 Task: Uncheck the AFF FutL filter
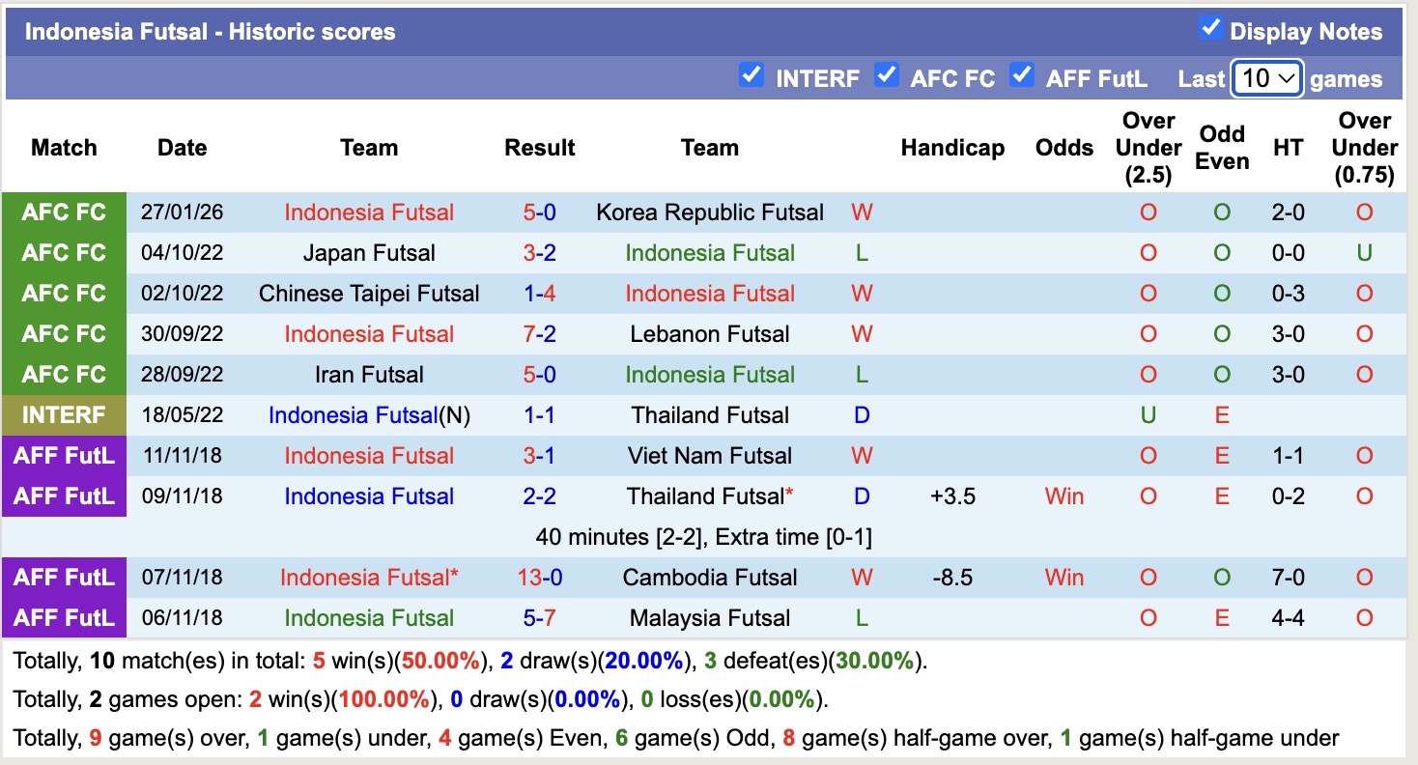(x=1021, y=74)
